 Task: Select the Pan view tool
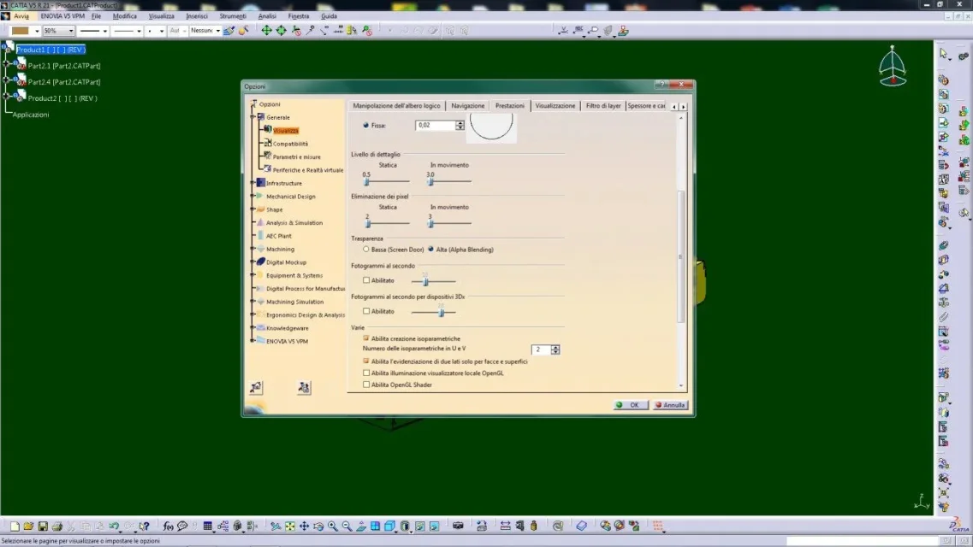coord(304,526)
